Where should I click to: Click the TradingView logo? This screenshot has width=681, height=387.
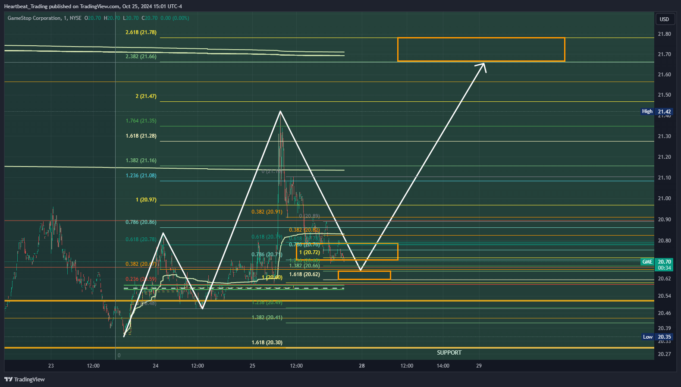[x=25, y=379]
